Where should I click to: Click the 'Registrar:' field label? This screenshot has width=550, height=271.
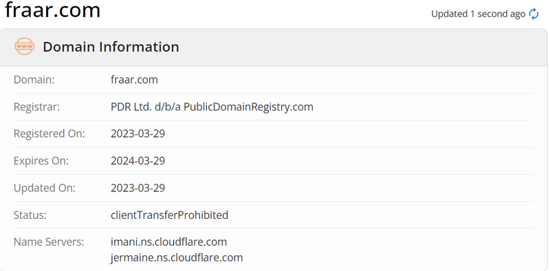pyautogui.click(x=36, y=106)
